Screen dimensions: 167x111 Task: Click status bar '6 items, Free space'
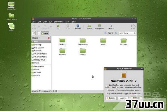pos(45,91)
